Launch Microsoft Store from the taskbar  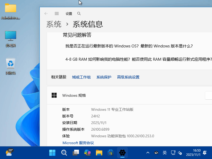(x=111, y=153)
